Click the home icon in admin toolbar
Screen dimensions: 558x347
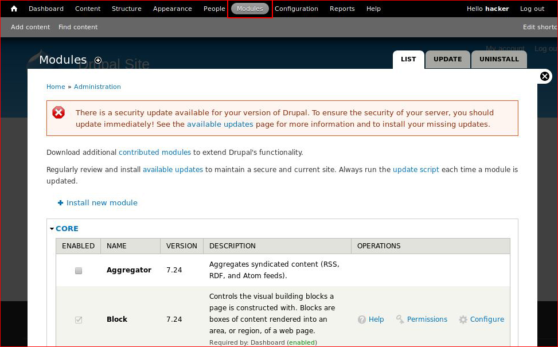click(x=14, y=9)
